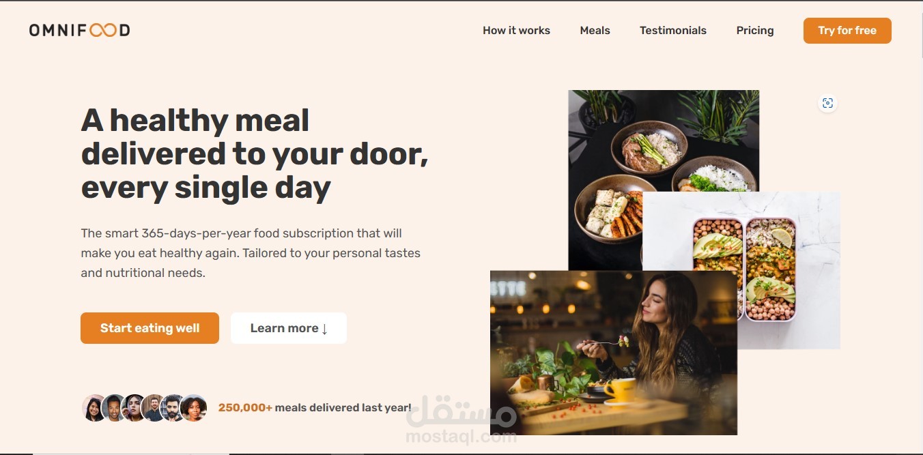Click the fourth customer avatar

[x=154, y=408]
